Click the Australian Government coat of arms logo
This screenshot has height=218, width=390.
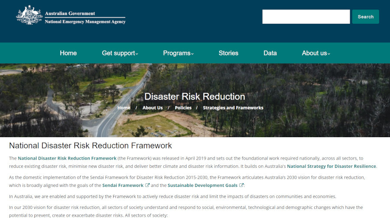point(29,15)
